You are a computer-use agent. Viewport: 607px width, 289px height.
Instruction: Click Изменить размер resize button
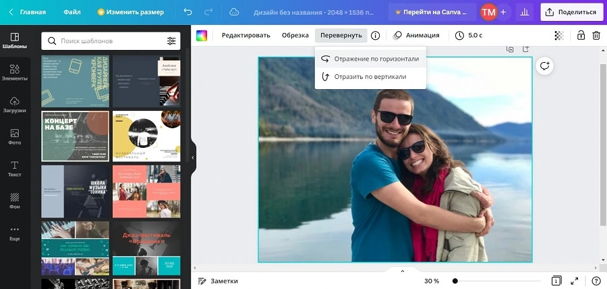[130, 12]
